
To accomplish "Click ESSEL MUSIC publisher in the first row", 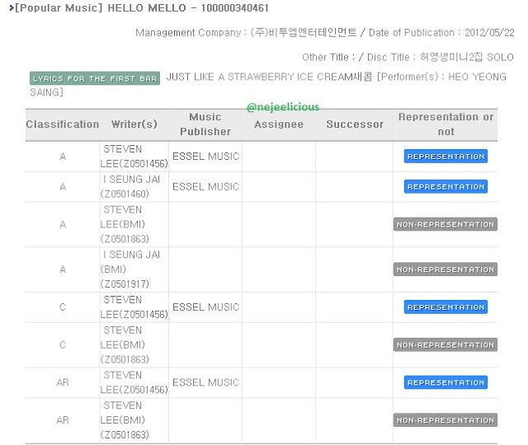I will click(205, 157).
